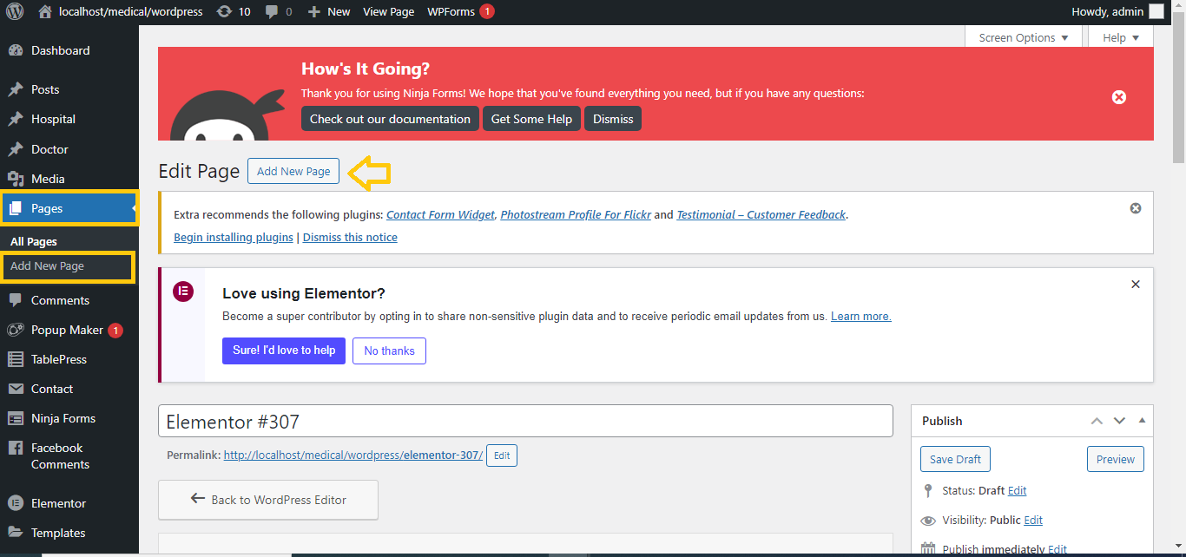The height and width of the screenshot is (557, 1186).
Task: Open the Dashboard icon in sidebar
Action: coord(15,50)
